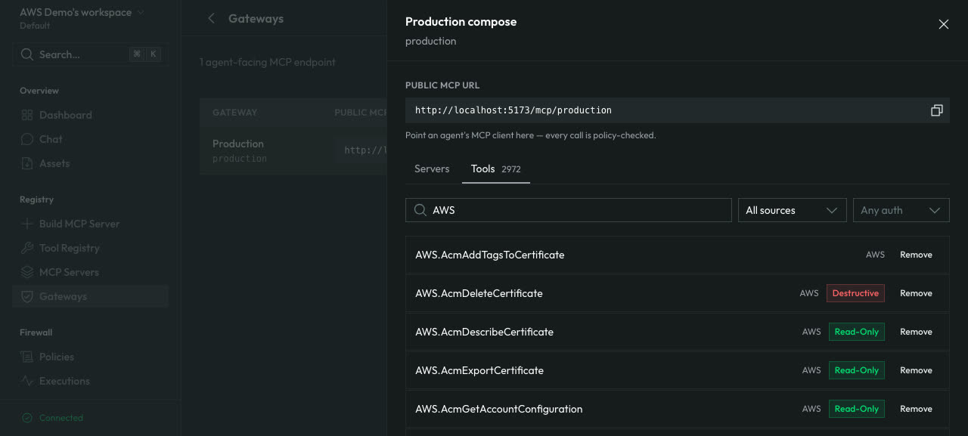Click the Destructive badge on AcmDeleteCertificate
Viewport: 968px width, 436px height.
(x=855, y=293)
